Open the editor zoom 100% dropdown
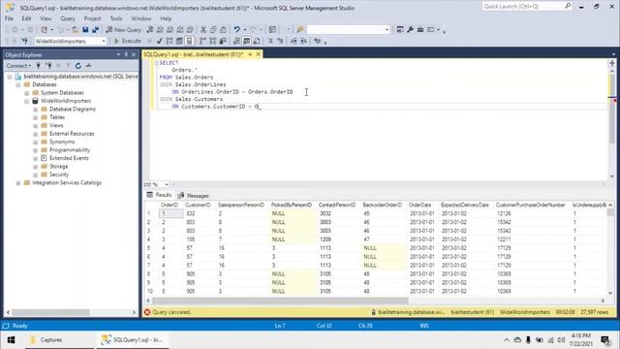The image size is (620, 349). pos(167,184)
